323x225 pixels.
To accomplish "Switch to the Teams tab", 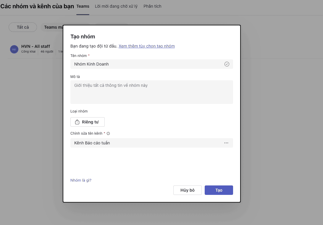I will [x=83, y=6].
